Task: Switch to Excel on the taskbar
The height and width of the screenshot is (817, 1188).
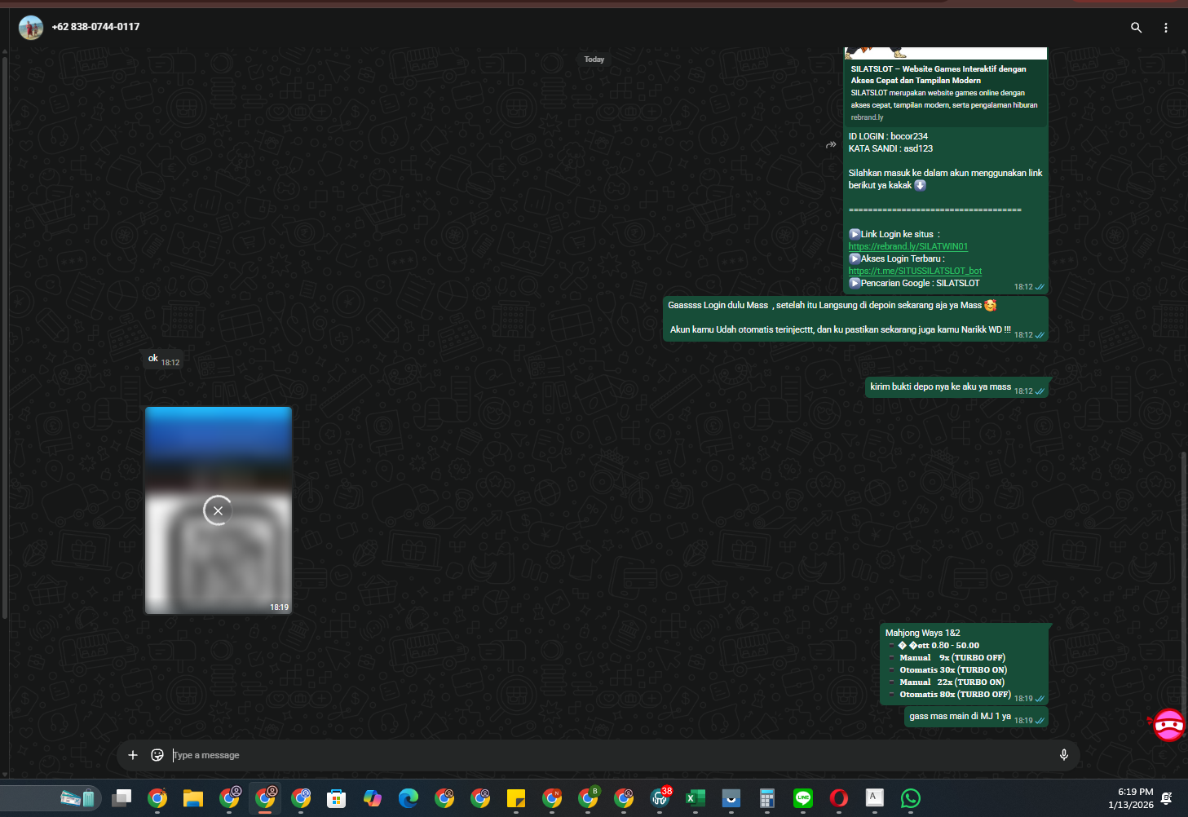Action: [696, 798]
